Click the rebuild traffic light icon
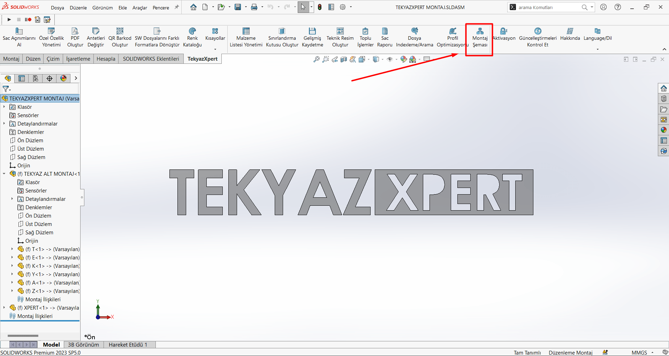 [x=320, y=7]
